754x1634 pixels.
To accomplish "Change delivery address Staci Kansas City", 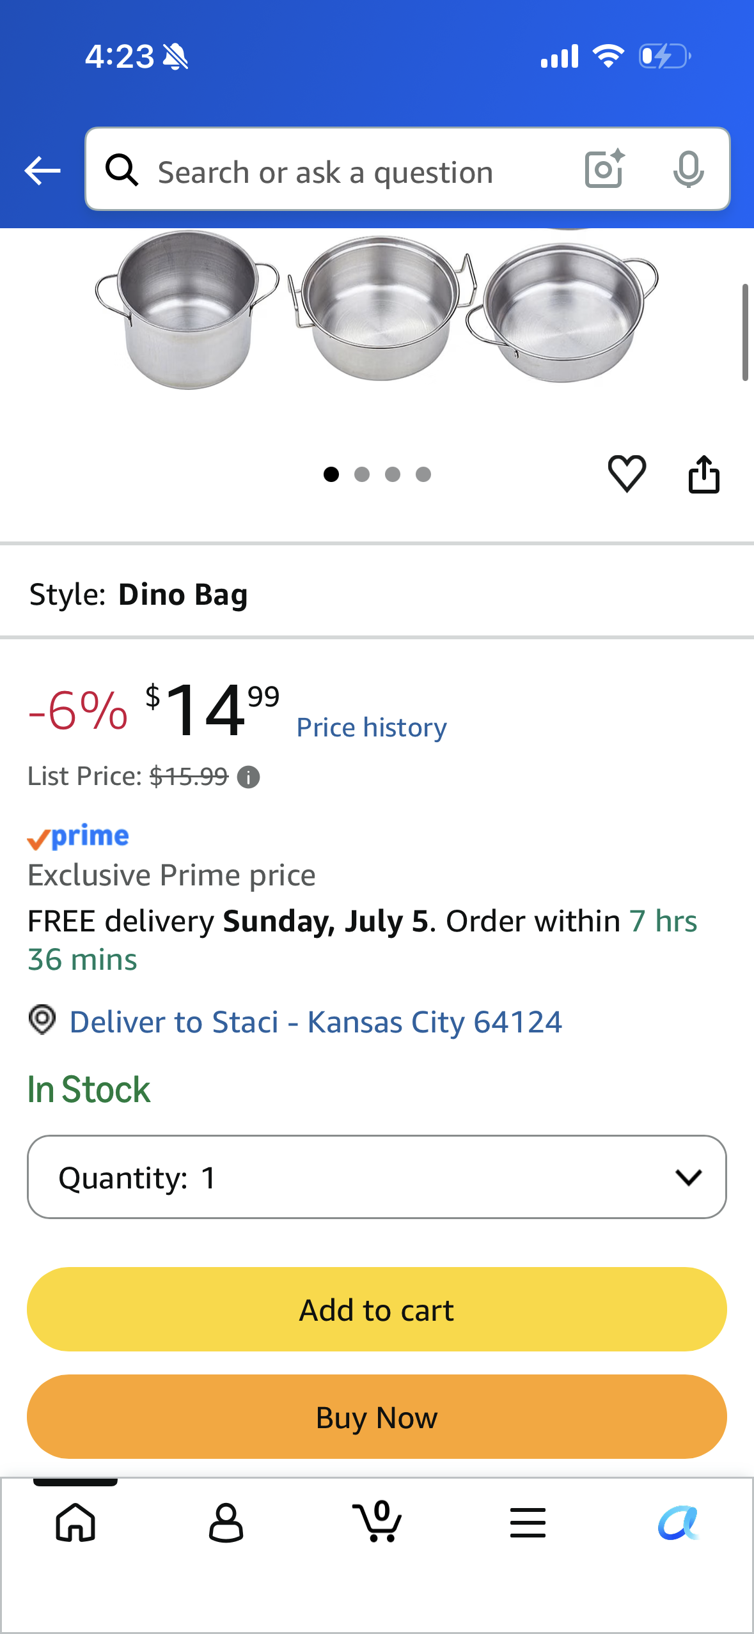I will coord(316,1022).
